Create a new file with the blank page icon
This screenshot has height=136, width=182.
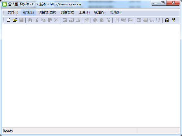[8, 20]
